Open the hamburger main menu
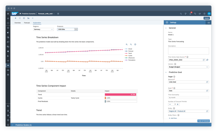Image resolution: width=217 pixels, height=132 pixels. pos(8,13)
